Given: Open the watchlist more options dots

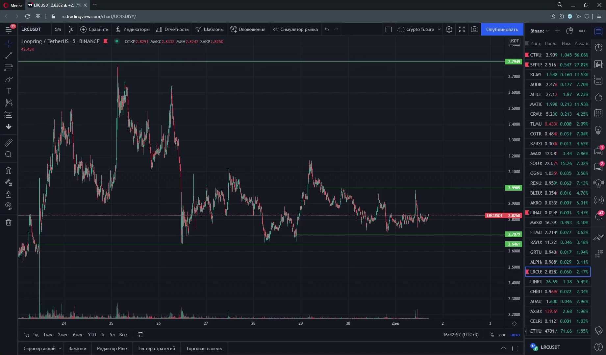Looking at the screenshot, I should (582, 31).
